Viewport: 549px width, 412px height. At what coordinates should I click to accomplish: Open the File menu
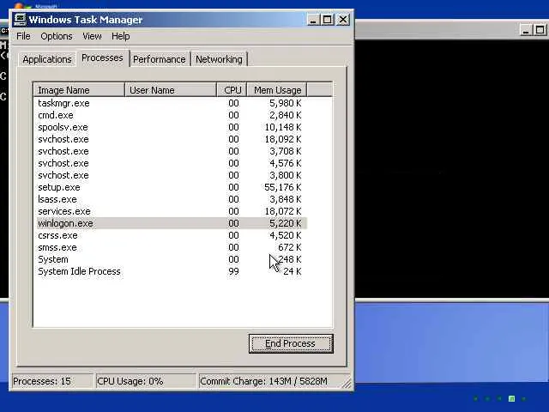coord(23,36)
